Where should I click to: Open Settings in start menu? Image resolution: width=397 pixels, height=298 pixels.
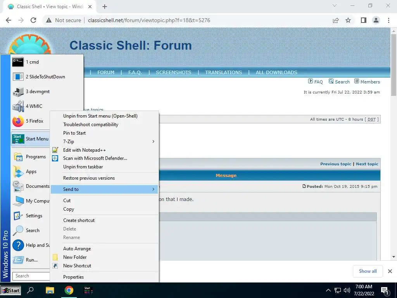30,216
